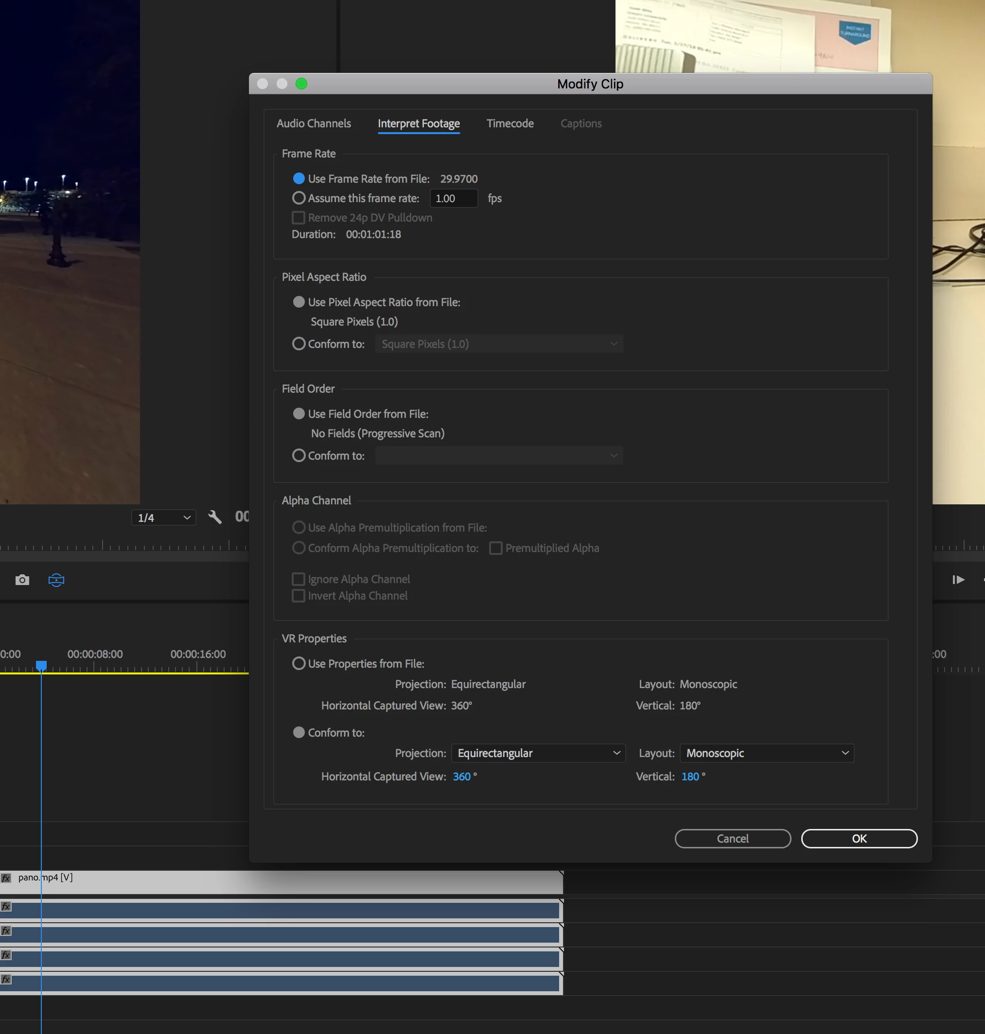The image size is (985, 1034).
Task: Click the OK button
Action: click(859, 838)
